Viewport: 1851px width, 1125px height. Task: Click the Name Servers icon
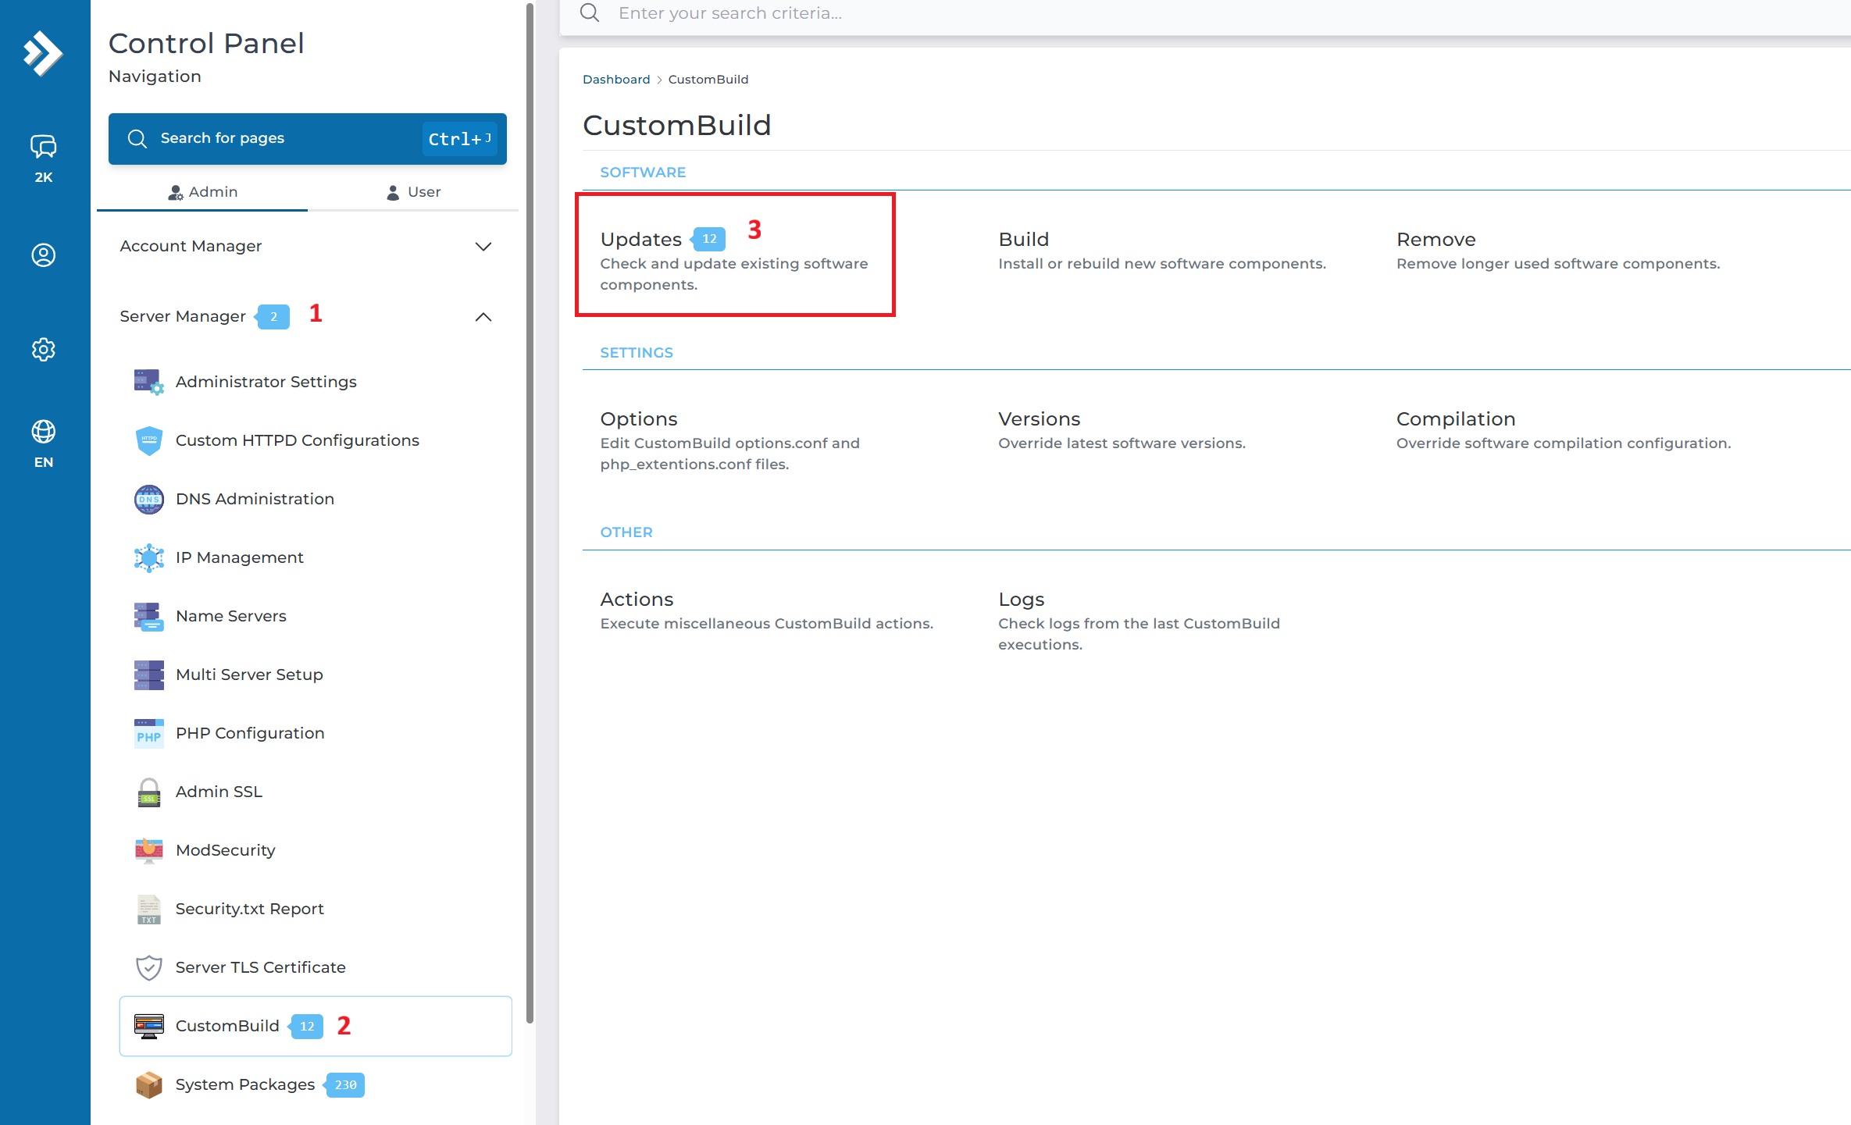coord(148,616)
